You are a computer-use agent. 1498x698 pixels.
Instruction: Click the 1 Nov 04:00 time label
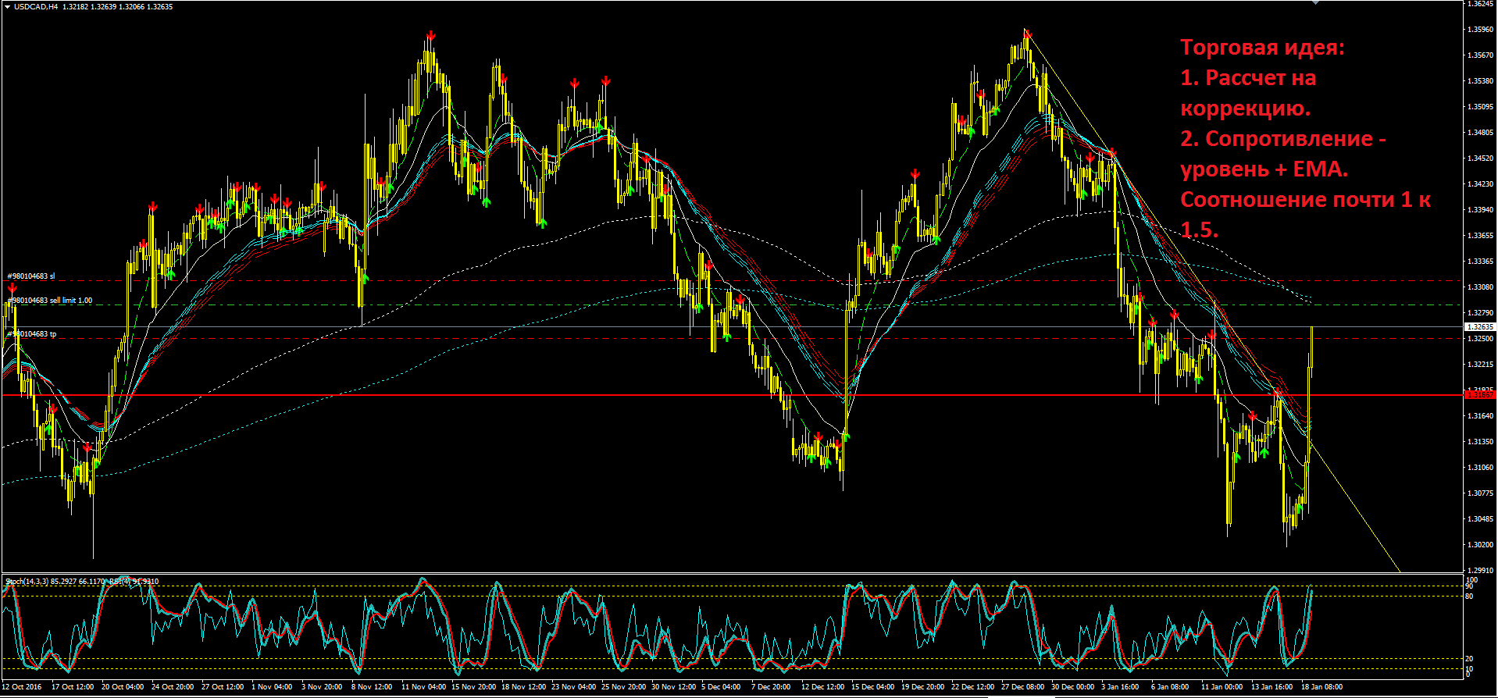(x=272, y=687)
